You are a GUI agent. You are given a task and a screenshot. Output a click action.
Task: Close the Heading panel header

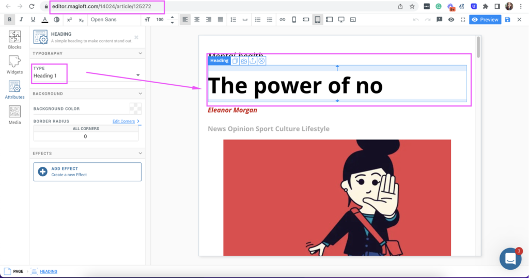click(136, 37)
